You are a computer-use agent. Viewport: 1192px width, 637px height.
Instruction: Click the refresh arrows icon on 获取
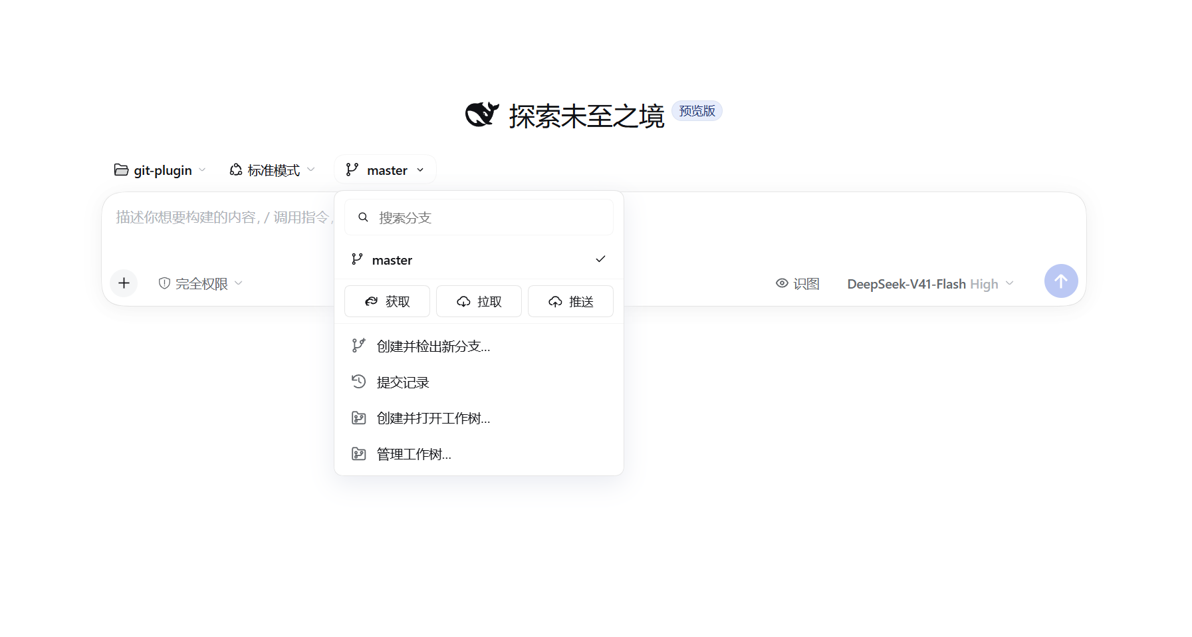[372, 302]
